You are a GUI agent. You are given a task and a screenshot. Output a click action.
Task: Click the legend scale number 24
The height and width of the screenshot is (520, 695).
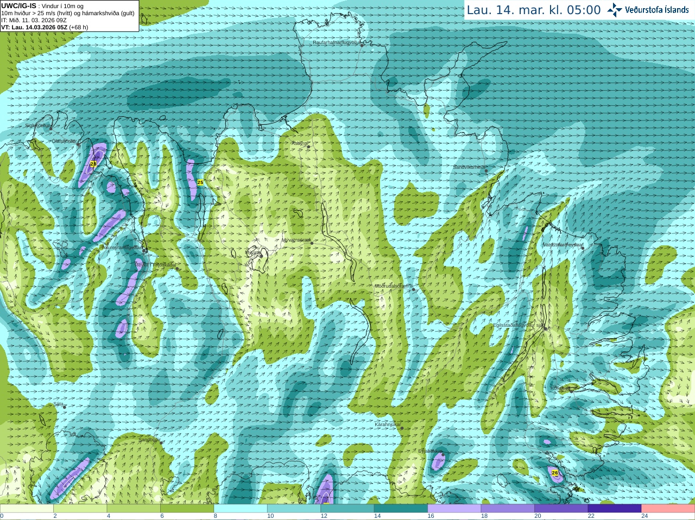[645, 516]
